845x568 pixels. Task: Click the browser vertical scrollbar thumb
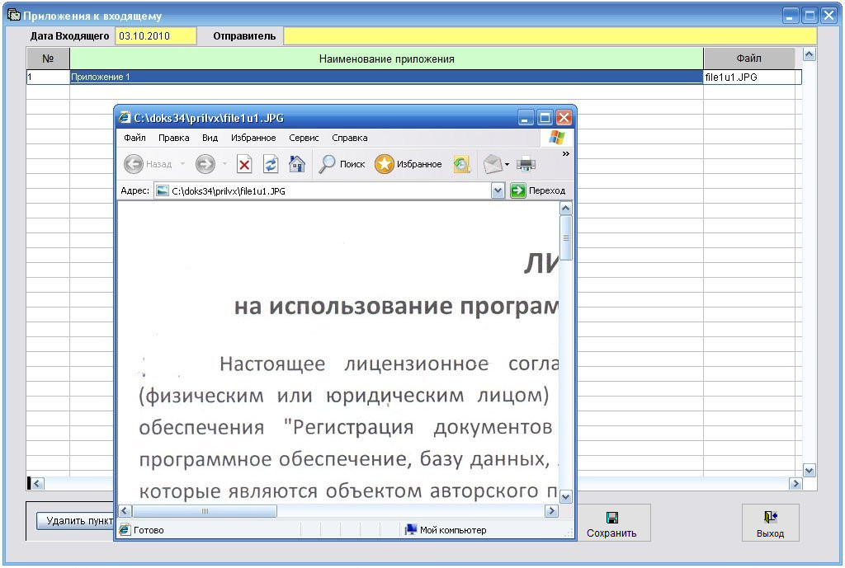[x=566, y=237]
